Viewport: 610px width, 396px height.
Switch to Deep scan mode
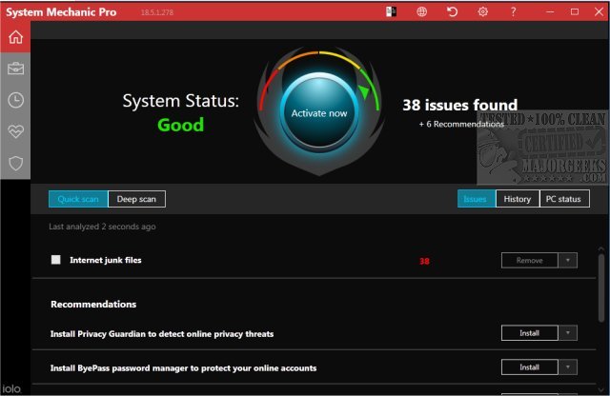[136, 199]
